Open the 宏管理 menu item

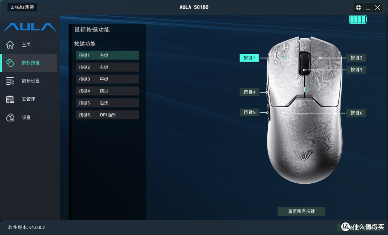point(28,99)
